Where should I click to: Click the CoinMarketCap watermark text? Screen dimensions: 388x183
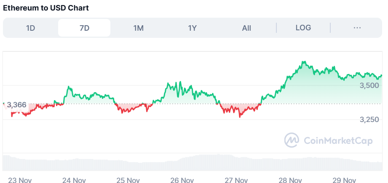pos(338,141)
